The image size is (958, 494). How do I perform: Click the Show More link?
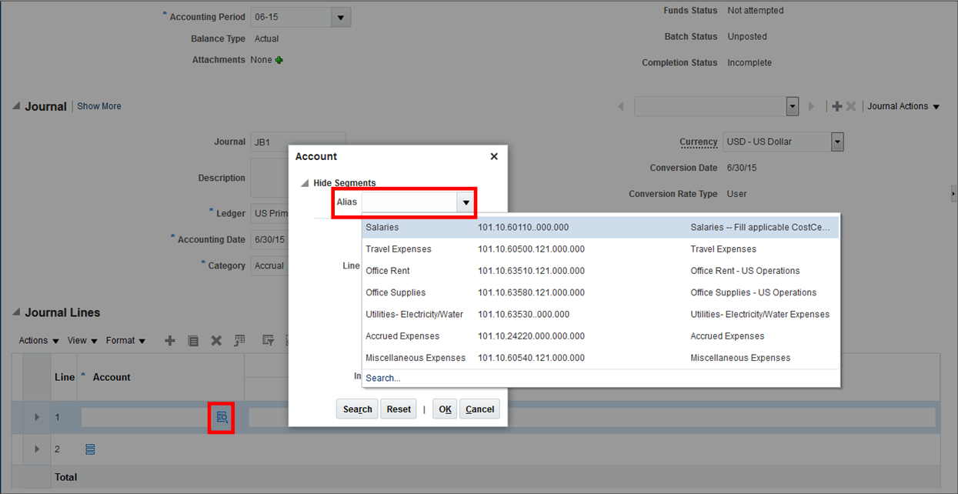point(99,106)
